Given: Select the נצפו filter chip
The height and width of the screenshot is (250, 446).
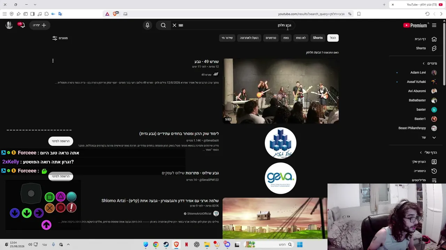Looking at the screenshot, I should (x=286, y=38).
